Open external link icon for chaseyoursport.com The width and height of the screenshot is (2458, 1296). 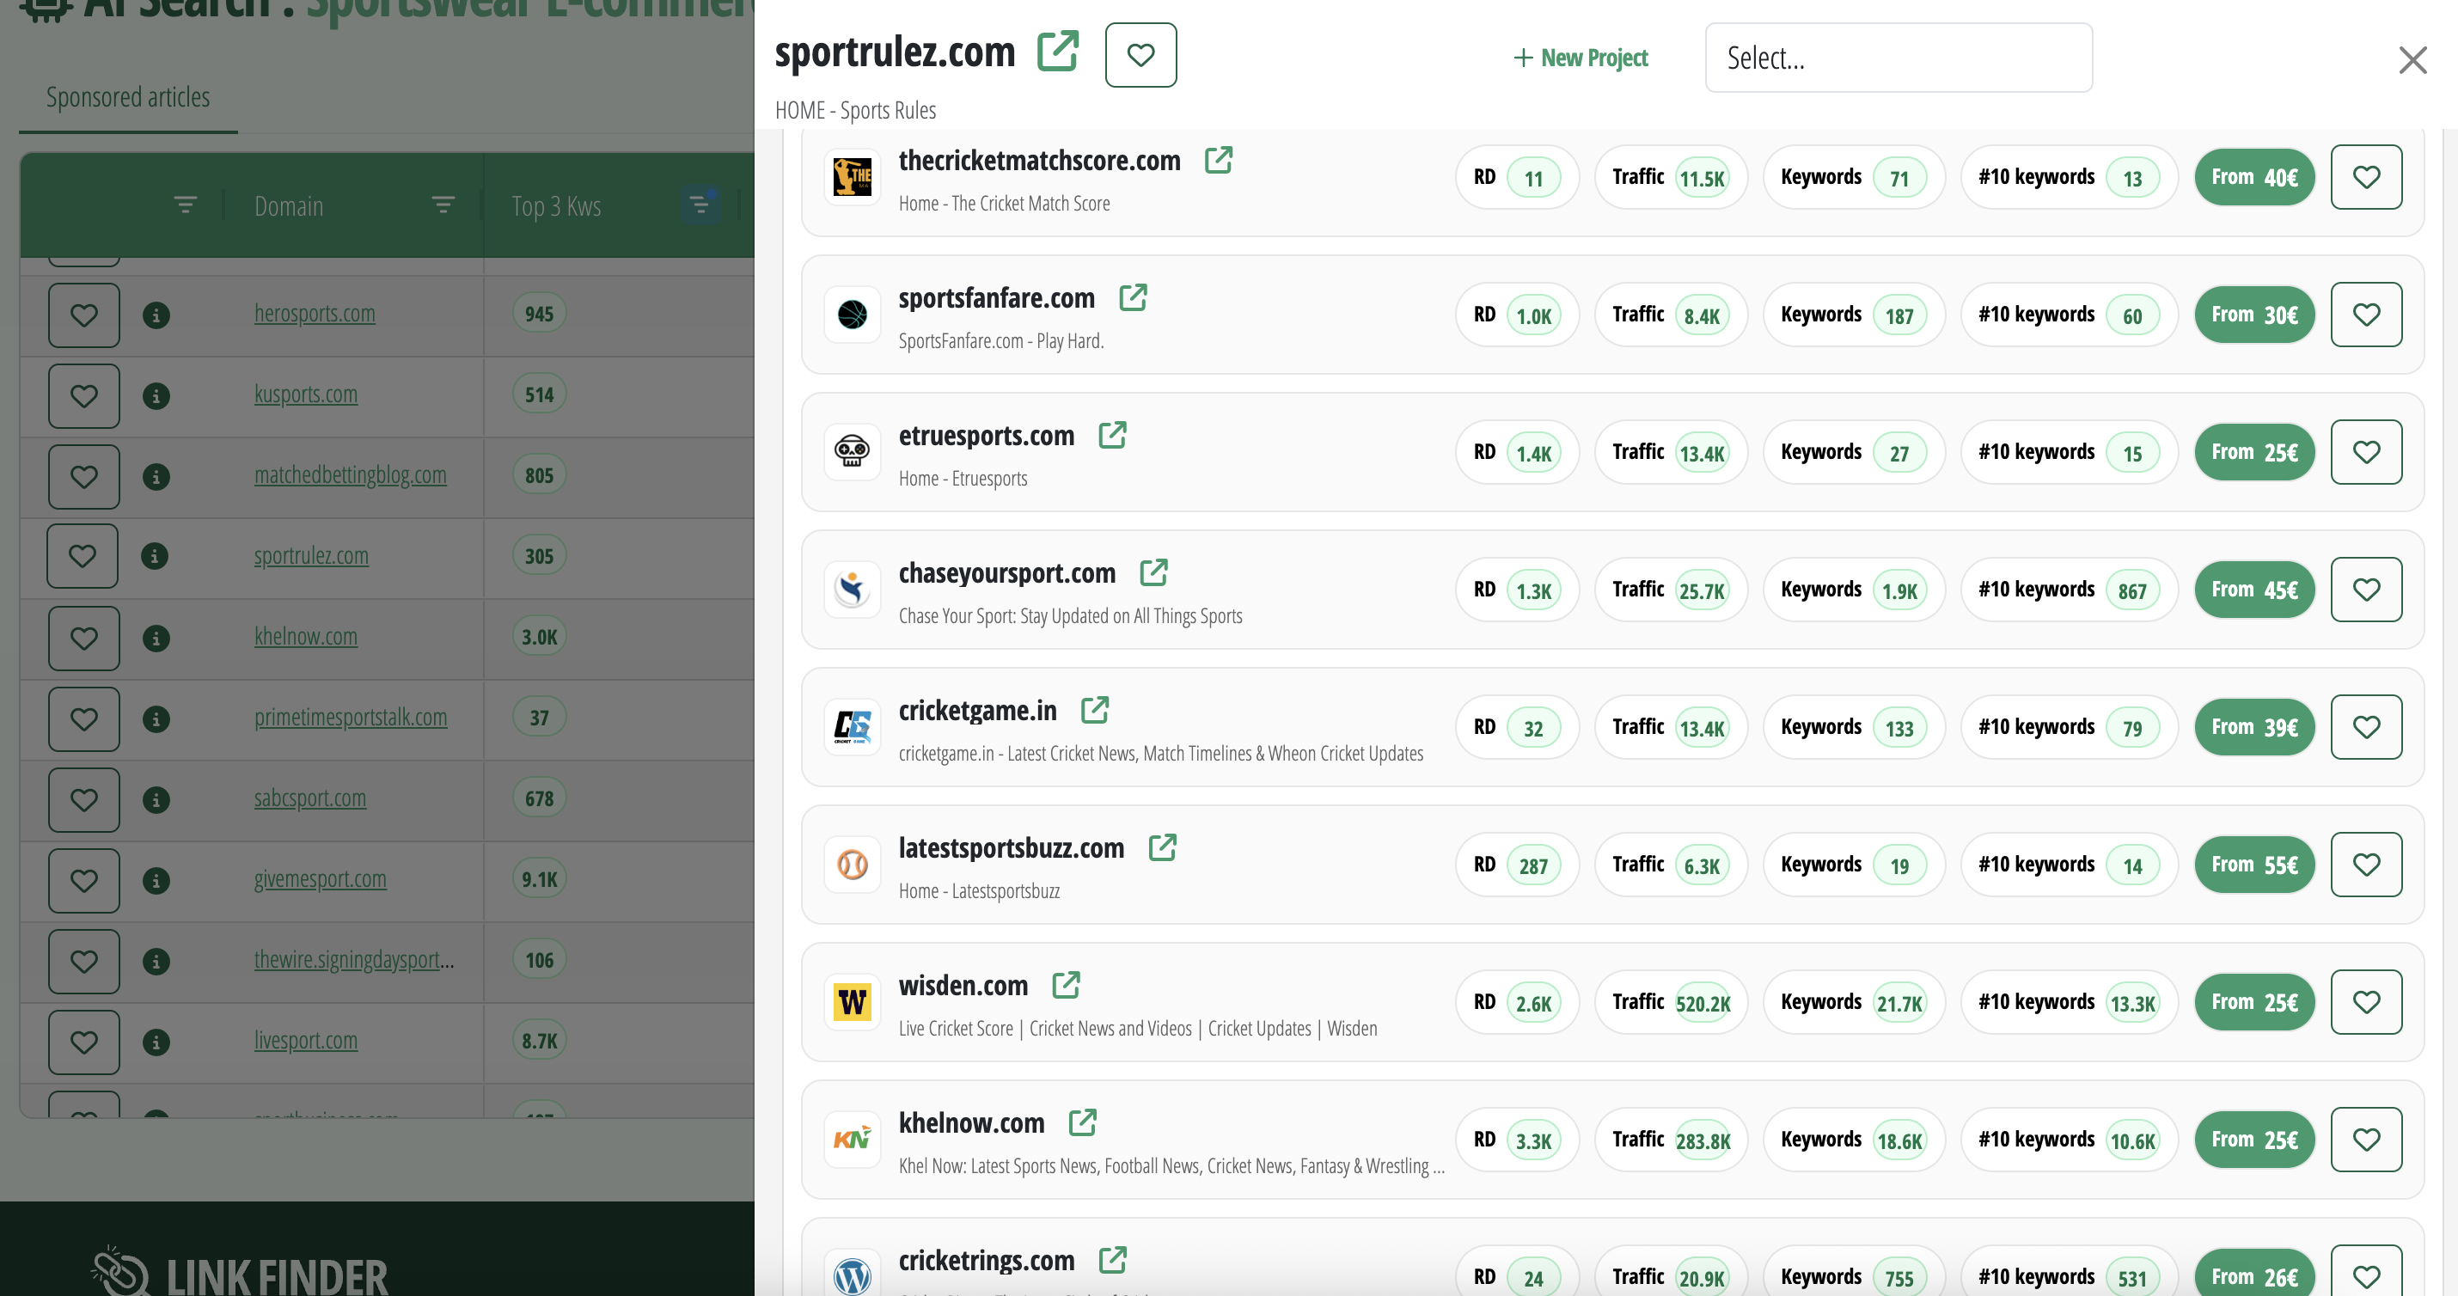pos(1153,572)
